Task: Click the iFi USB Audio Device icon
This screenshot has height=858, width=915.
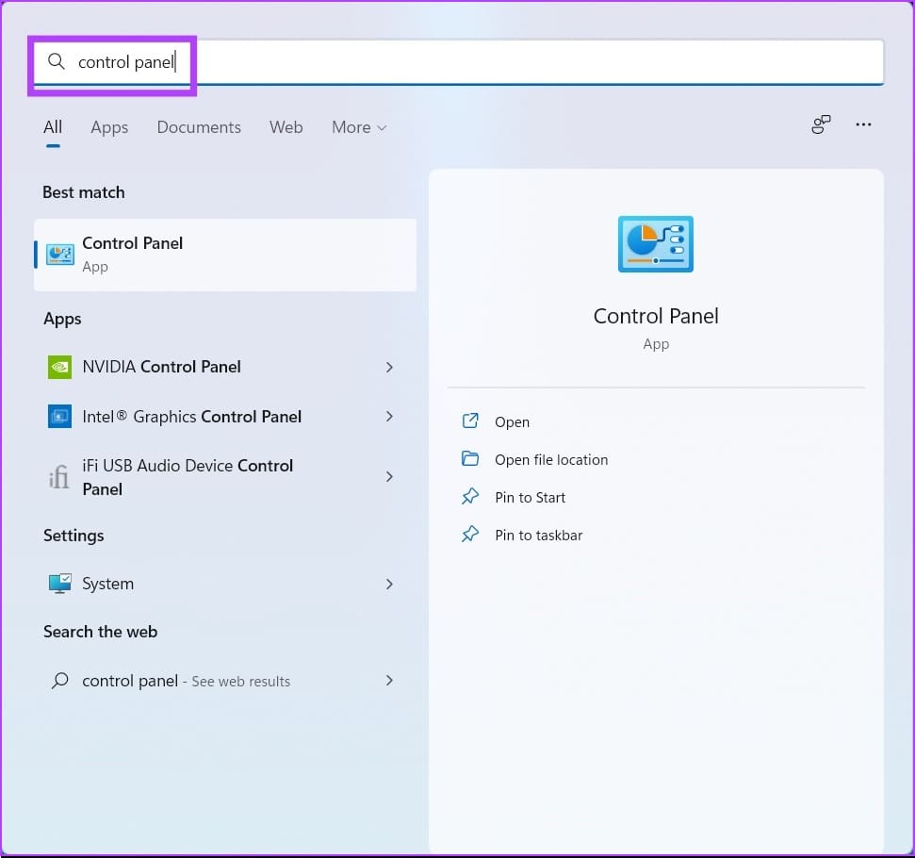Action: click(59, 476)
